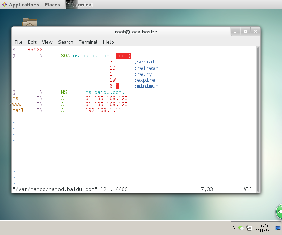
Task: Click the SOA record type keyword
Action: [65, 56]
